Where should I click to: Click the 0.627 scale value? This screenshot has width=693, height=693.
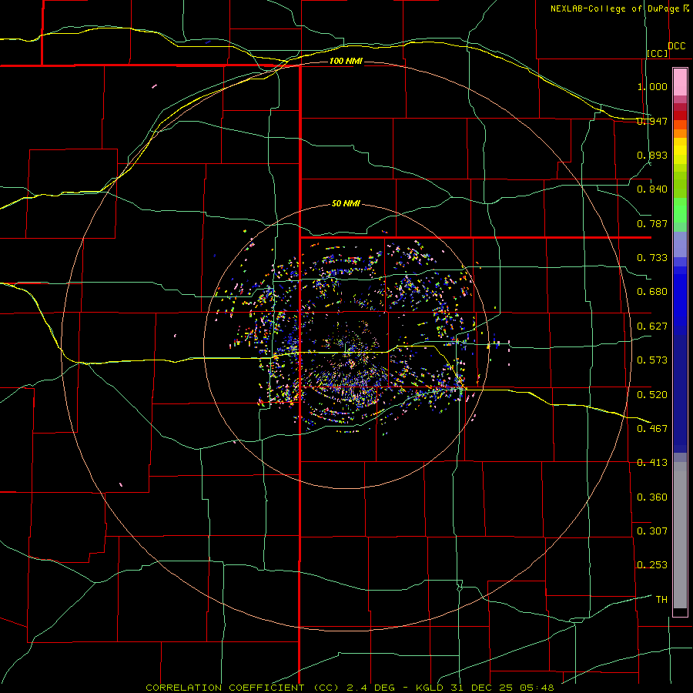click(x=652, y=326)
